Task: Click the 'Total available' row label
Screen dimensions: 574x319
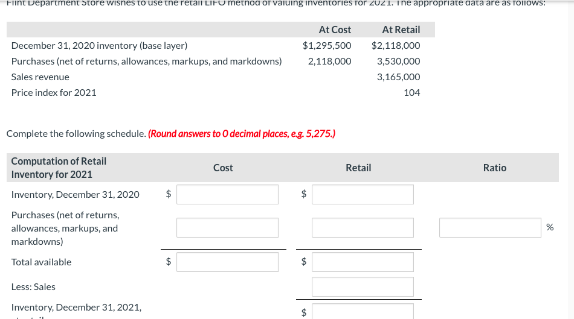Action: (41, 262)
